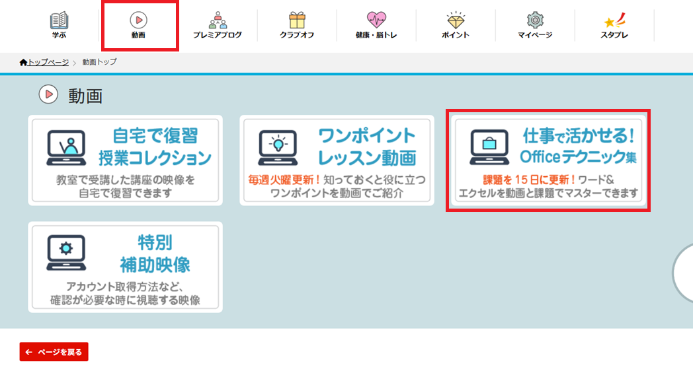
Task: Open the スタプレ star icon
Action: (614, 20)
